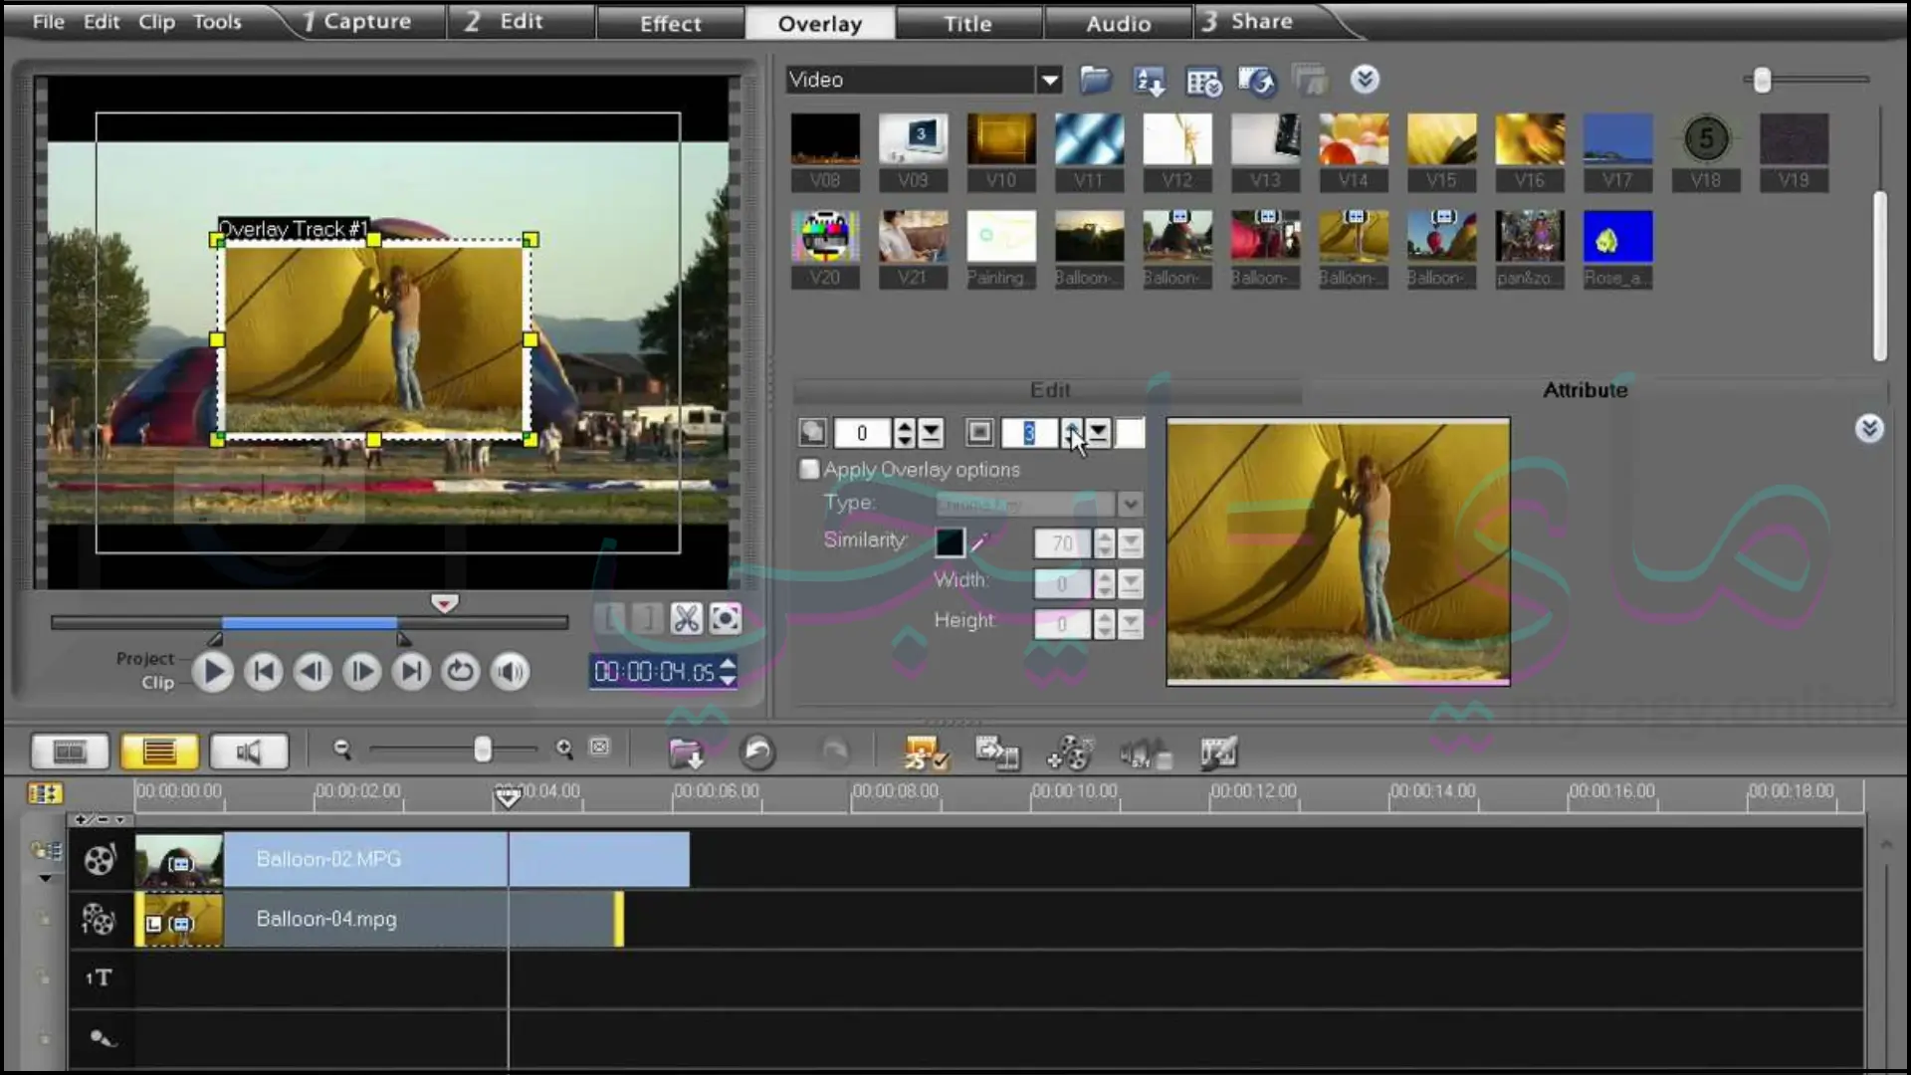This screenshot has width=1911, height=1075.
Task: Select the Overlay tab in top navigation
Action: pyautogui.click(x=820, y=22)
